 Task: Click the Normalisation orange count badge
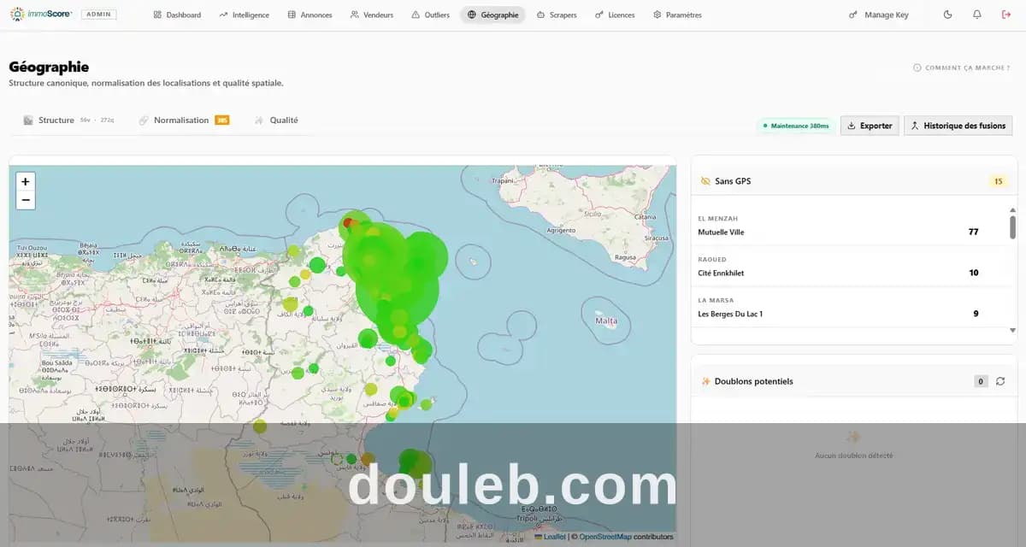tap(222, 121)
